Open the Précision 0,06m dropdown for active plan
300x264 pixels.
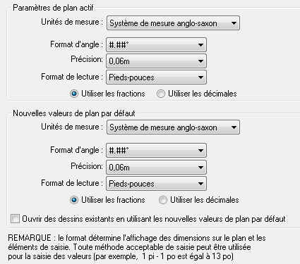[156, 61]
